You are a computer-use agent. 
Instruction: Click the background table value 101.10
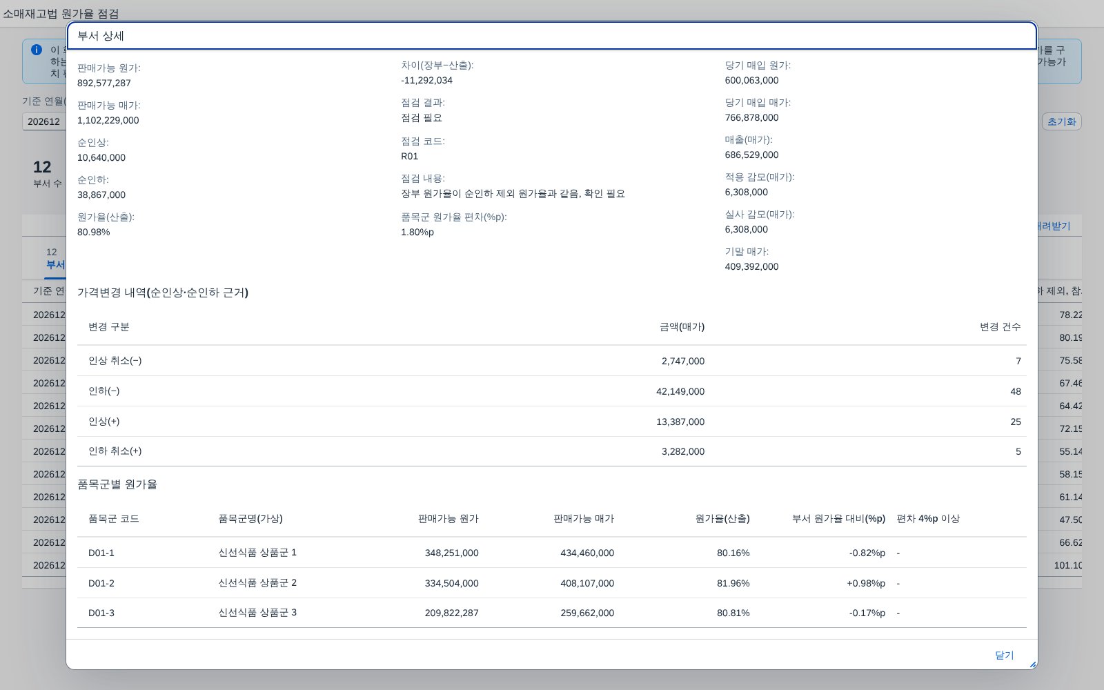coord(1068,565)
